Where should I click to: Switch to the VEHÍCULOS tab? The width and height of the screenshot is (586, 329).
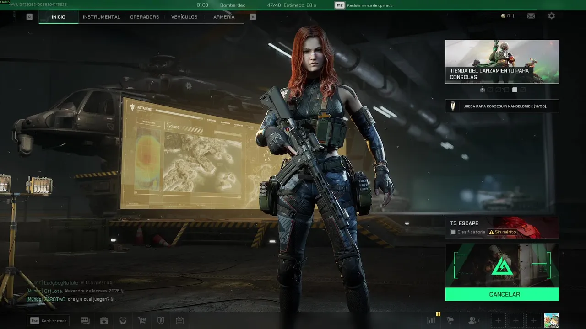tap(184, 17)
